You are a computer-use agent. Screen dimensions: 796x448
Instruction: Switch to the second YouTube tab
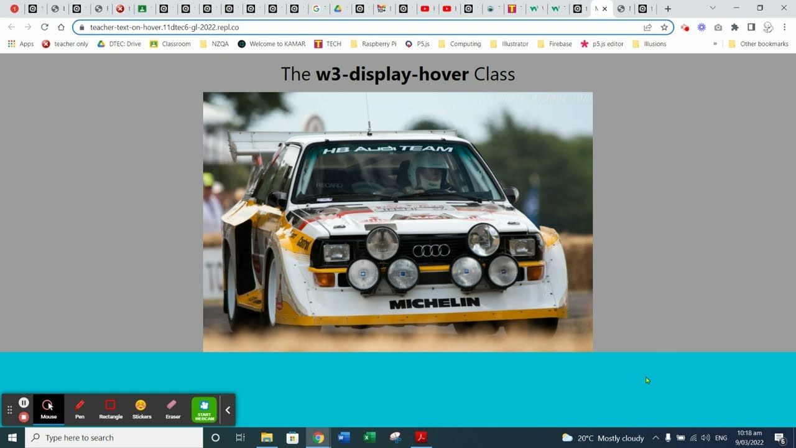447,9
